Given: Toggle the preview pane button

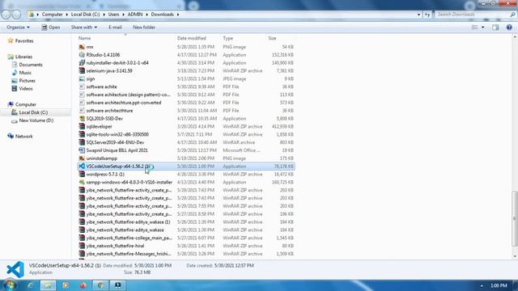Looking at the screenshot, I should click(x=495, y=27).
